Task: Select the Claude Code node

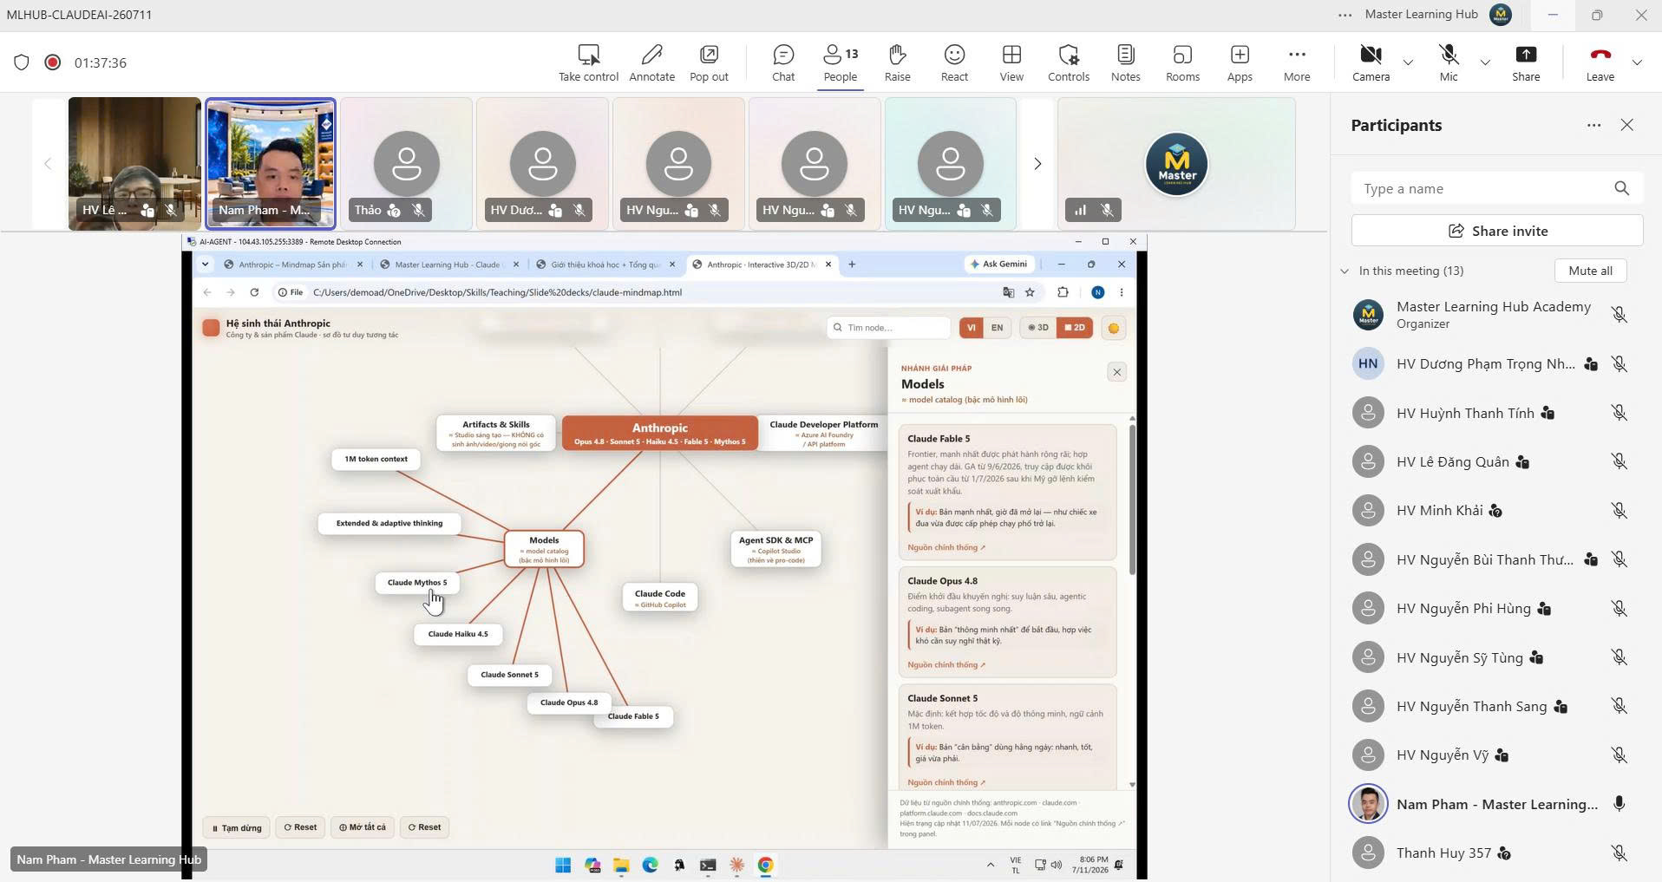Action: pyautogui.click(x=660, y=598)
